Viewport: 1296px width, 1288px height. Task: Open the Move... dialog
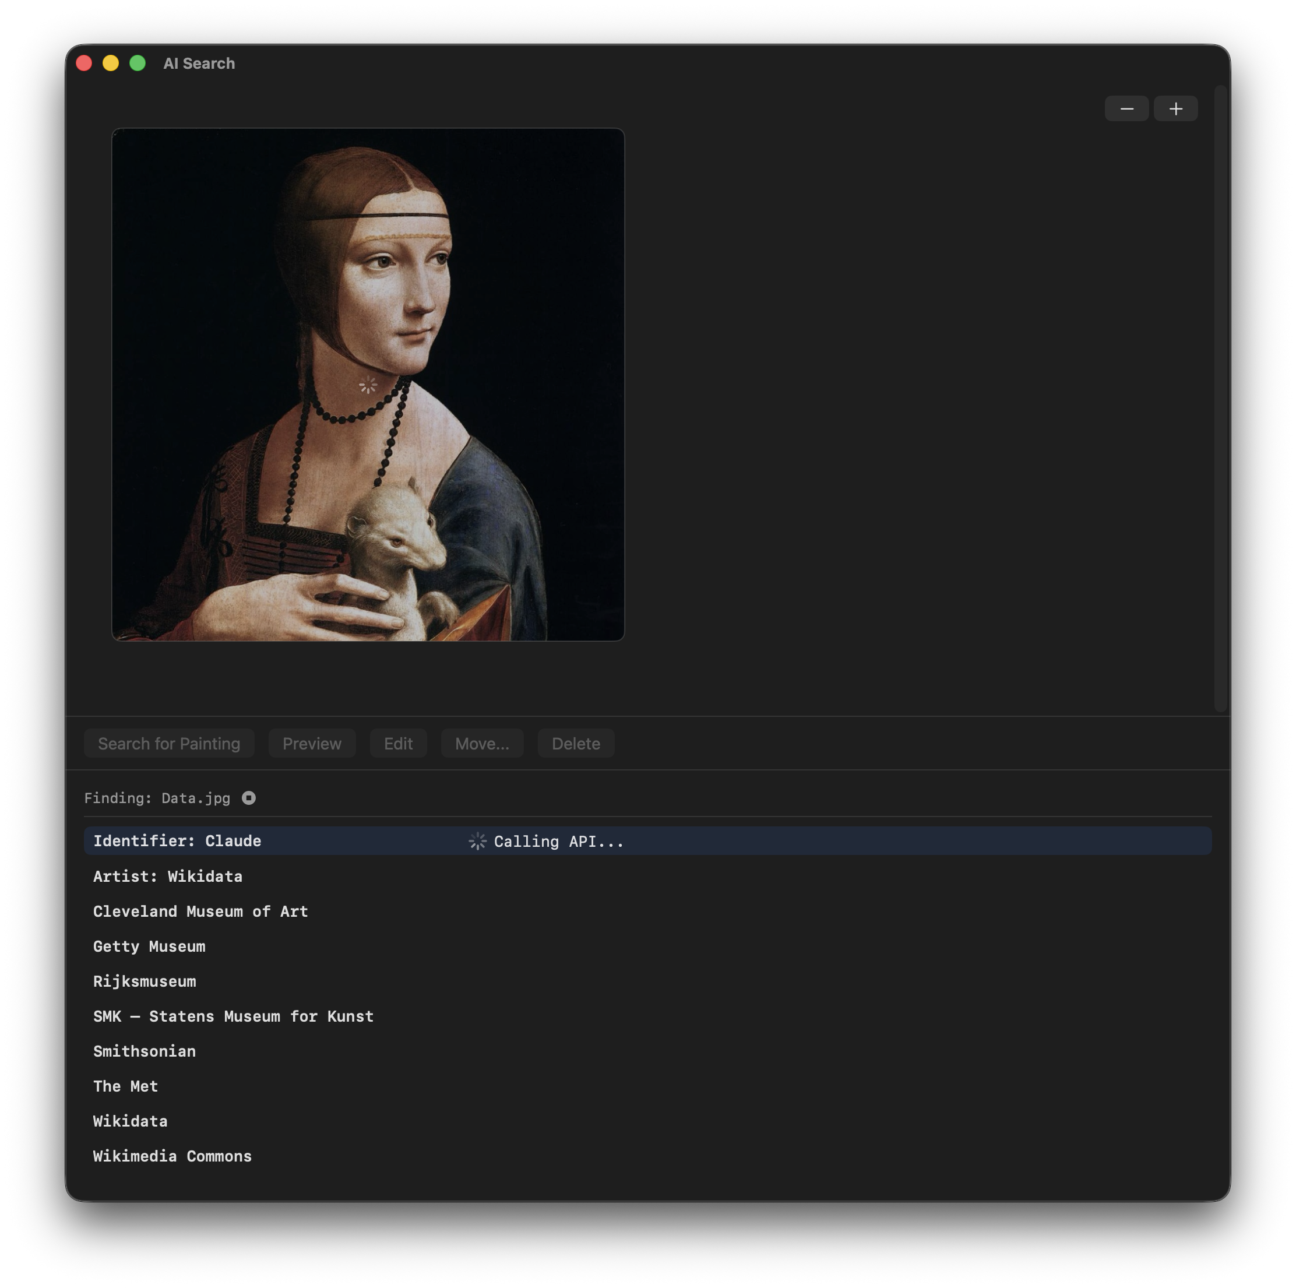483,743
